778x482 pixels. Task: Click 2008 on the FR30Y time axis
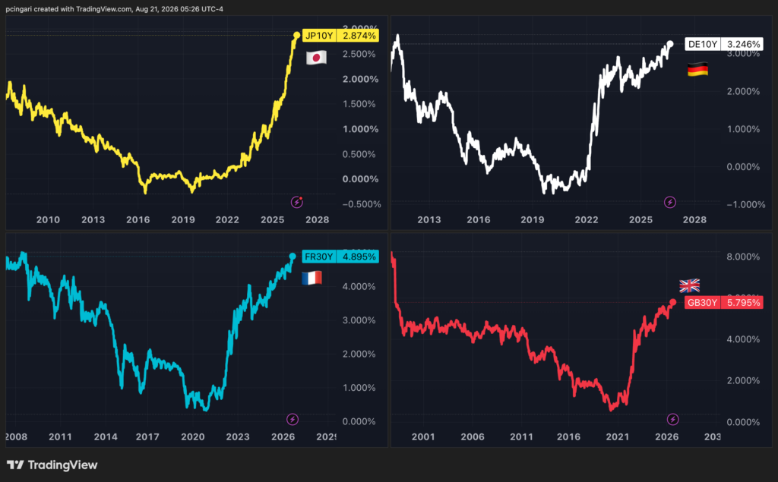17,437
